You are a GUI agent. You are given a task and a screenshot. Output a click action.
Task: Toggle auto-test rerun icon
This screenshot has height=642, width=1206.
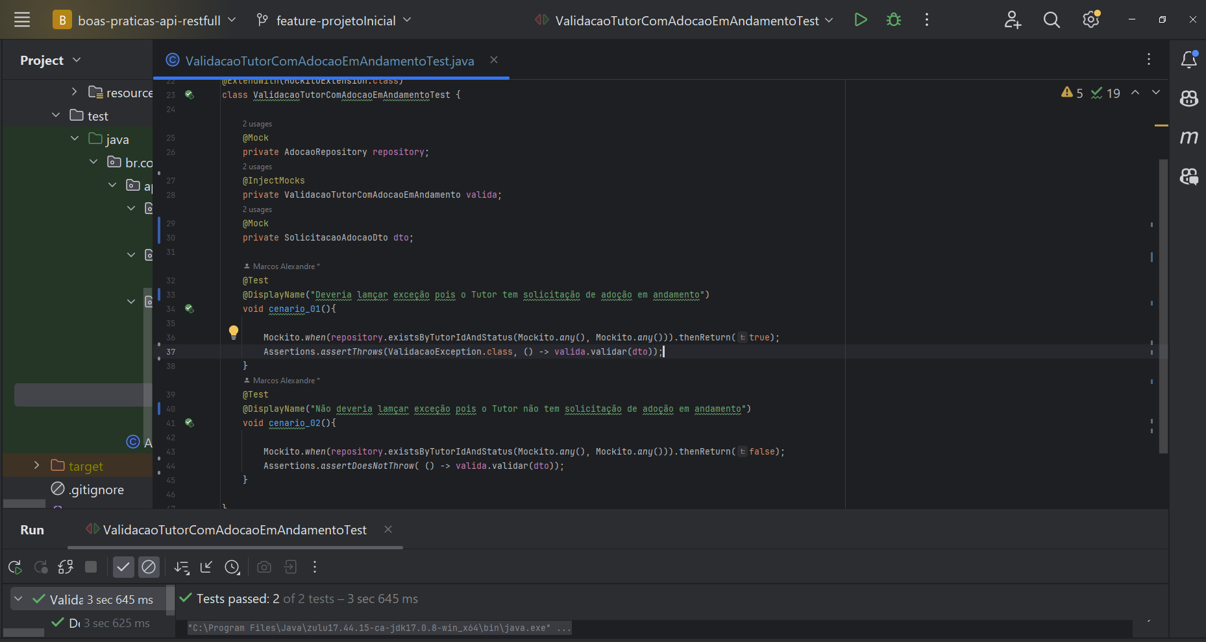pos(66,567)
